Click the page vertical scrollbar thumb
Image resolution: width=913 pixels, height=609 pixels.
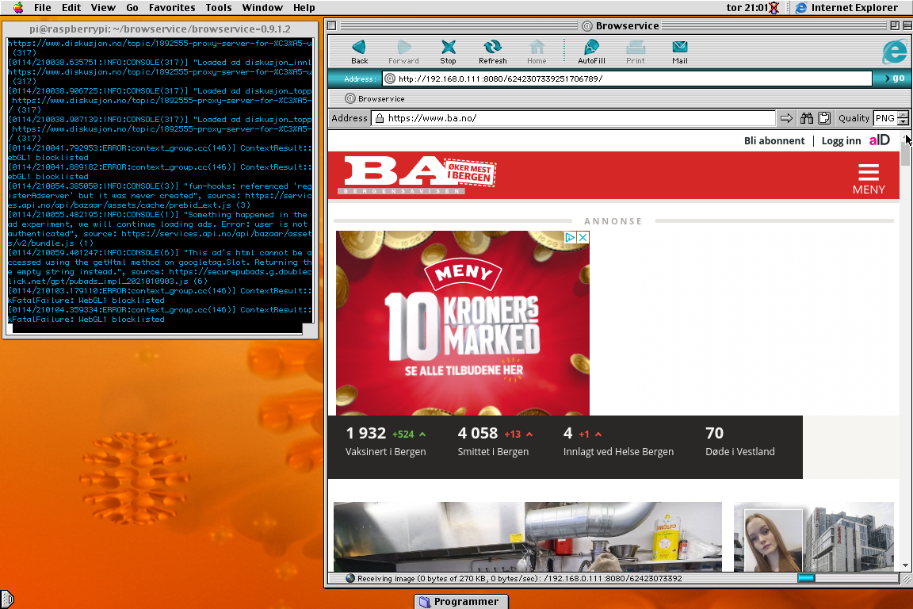(x=905, y=154)
